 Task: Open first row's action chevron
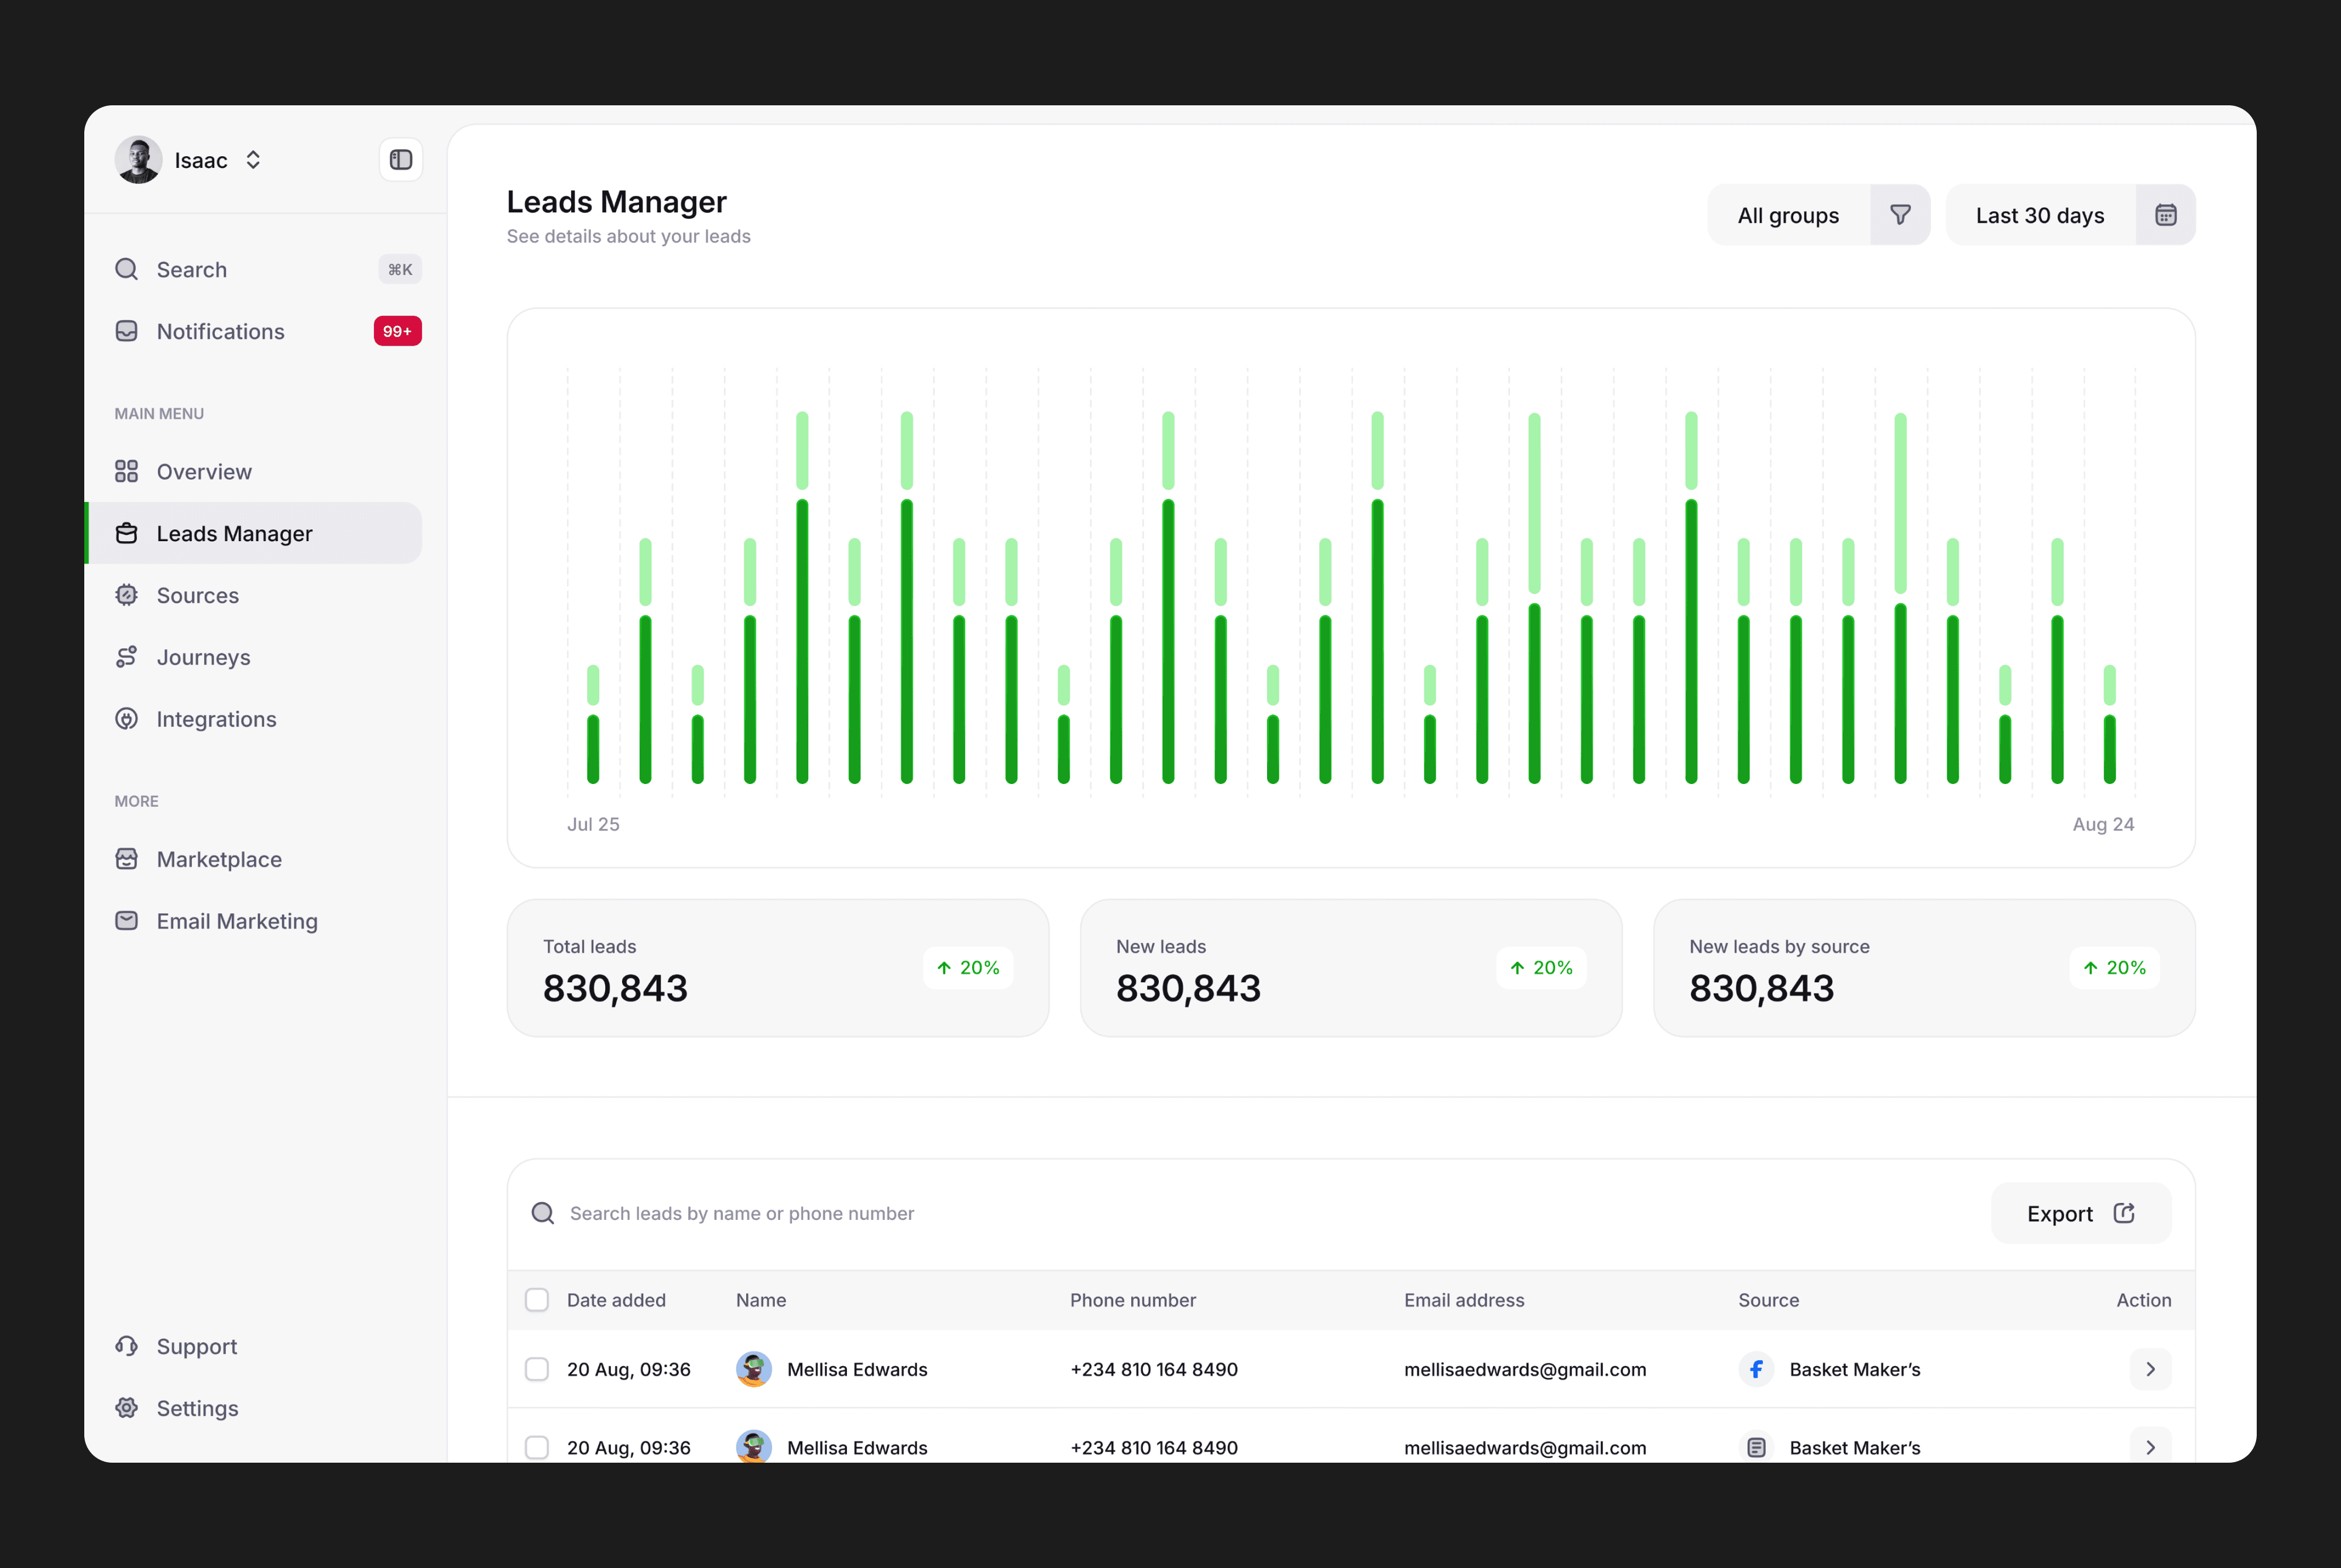[2151, 1369]
